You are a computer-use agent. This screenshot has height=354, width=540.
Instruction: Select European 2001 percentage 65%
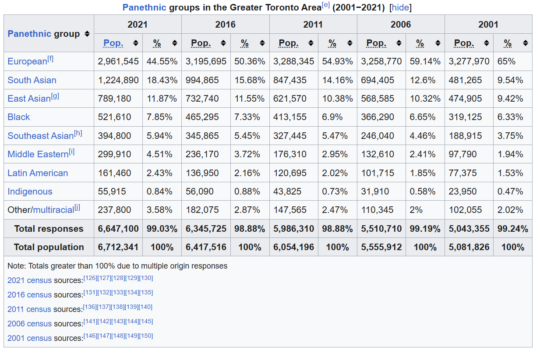(x=506, y=61)
